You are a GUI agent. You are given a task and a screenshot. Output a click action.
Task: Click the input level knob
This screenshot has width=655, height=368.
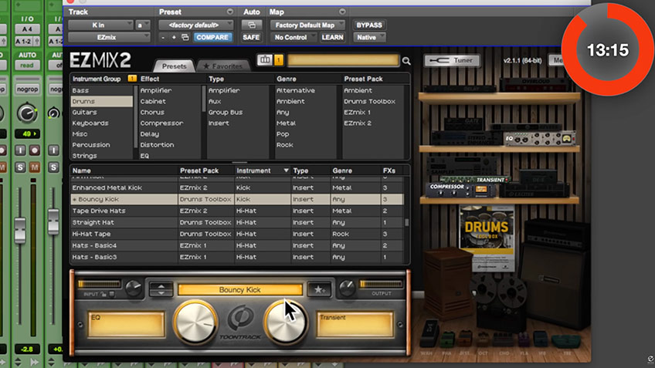tap(134, 288)
